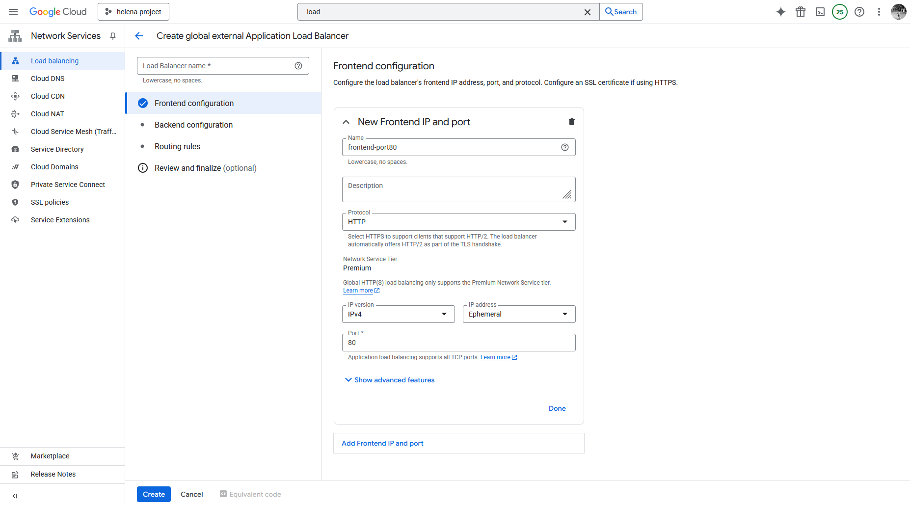This screenshot has width=910, height=506.
Task: Open the helena-project project selector
Action: (134, 12)
